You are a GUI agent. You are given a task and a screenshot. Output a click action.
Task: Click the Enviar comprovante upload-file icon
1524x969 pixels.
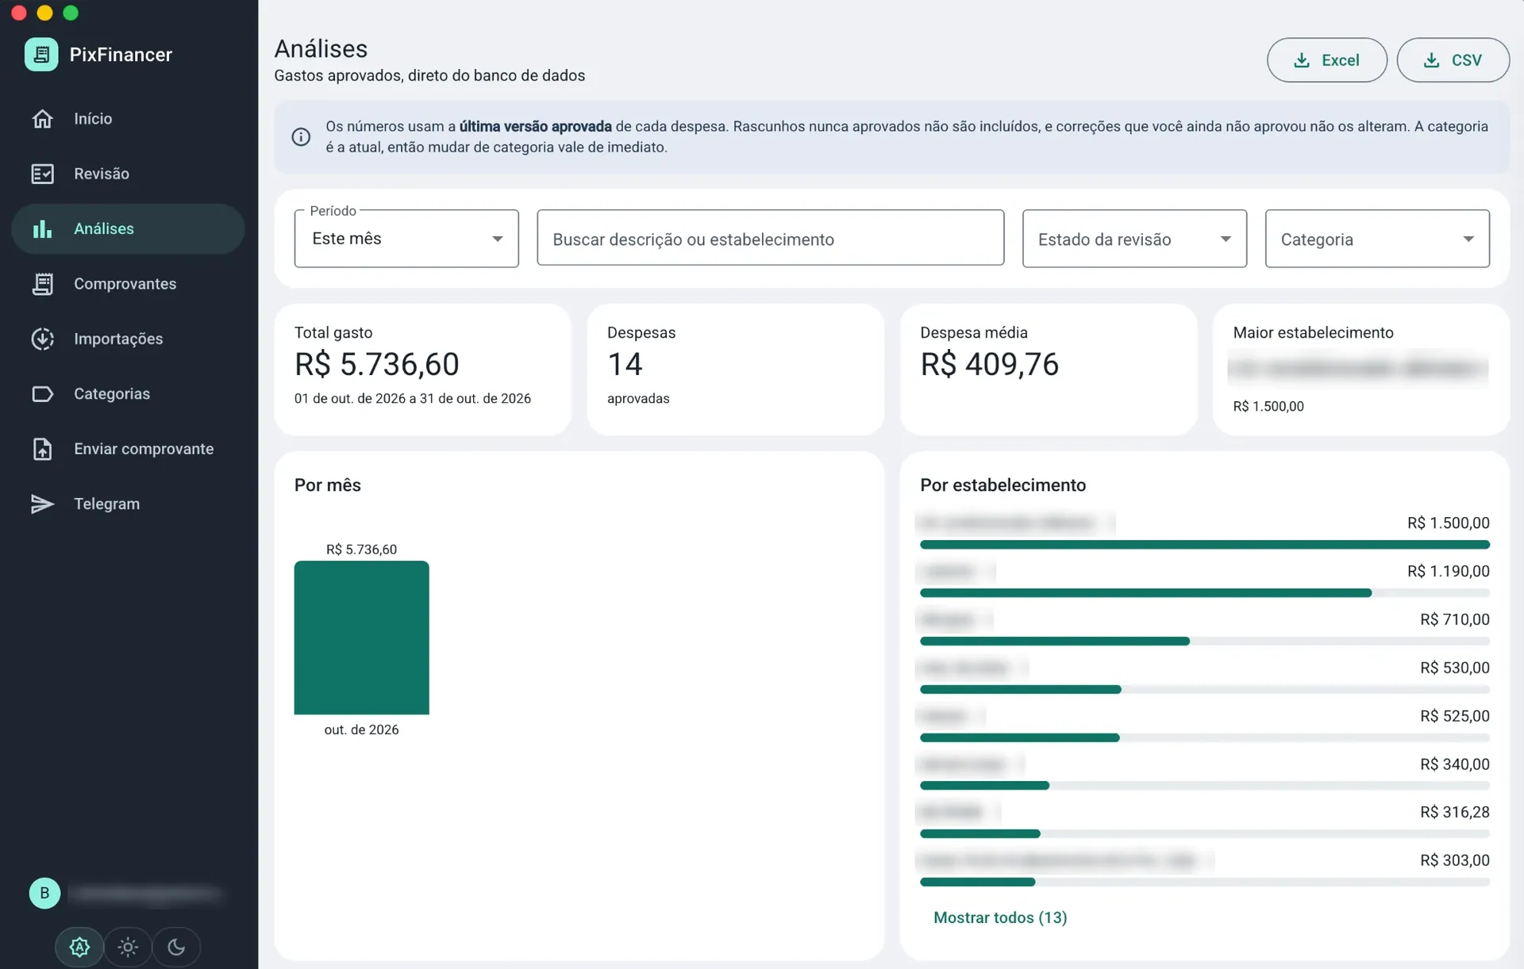click(x=42, y=449)
